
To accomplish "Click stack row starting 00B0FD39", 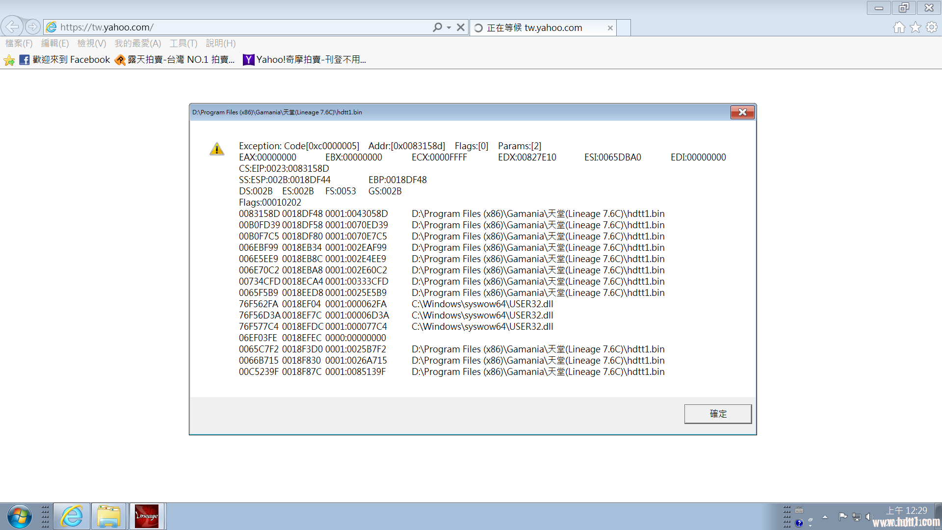I will pos(452,225).
